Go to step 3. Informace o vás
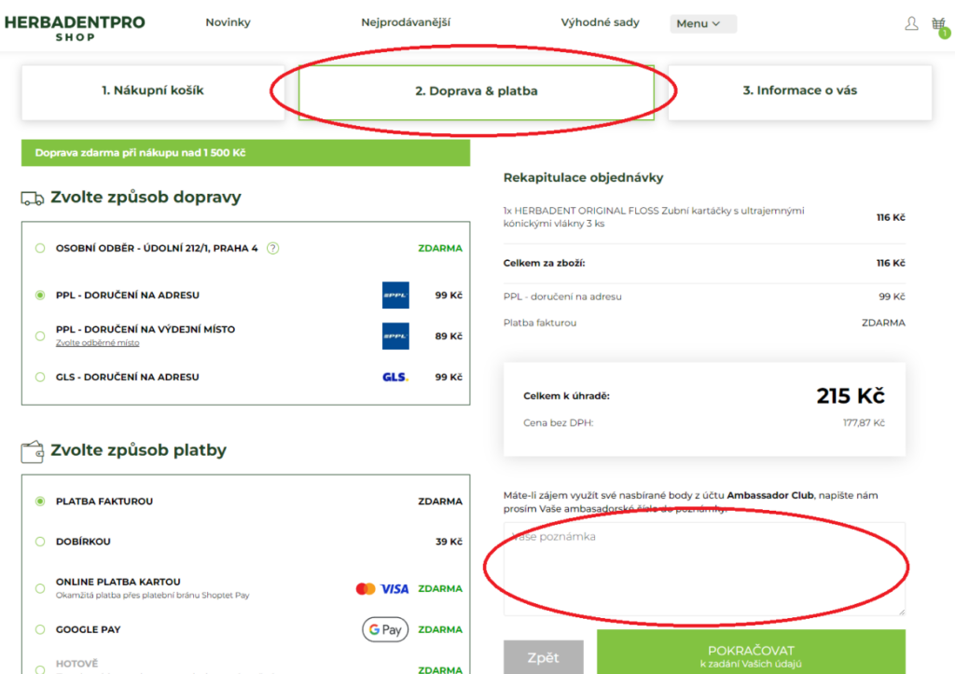 pyautogui.click(x=799, y=91)
